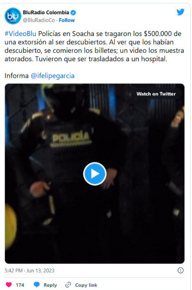Like the tweet with the heart icon
The width and height of the screenshot is (192, 290).
tap(9, 285)
